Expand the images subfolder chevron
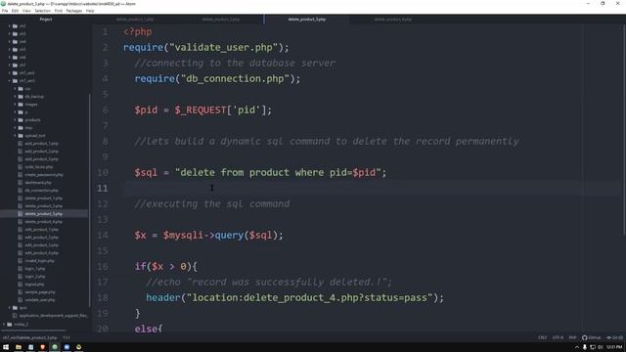The height and width of the screenshot is (352, 626). click(16, 105)
